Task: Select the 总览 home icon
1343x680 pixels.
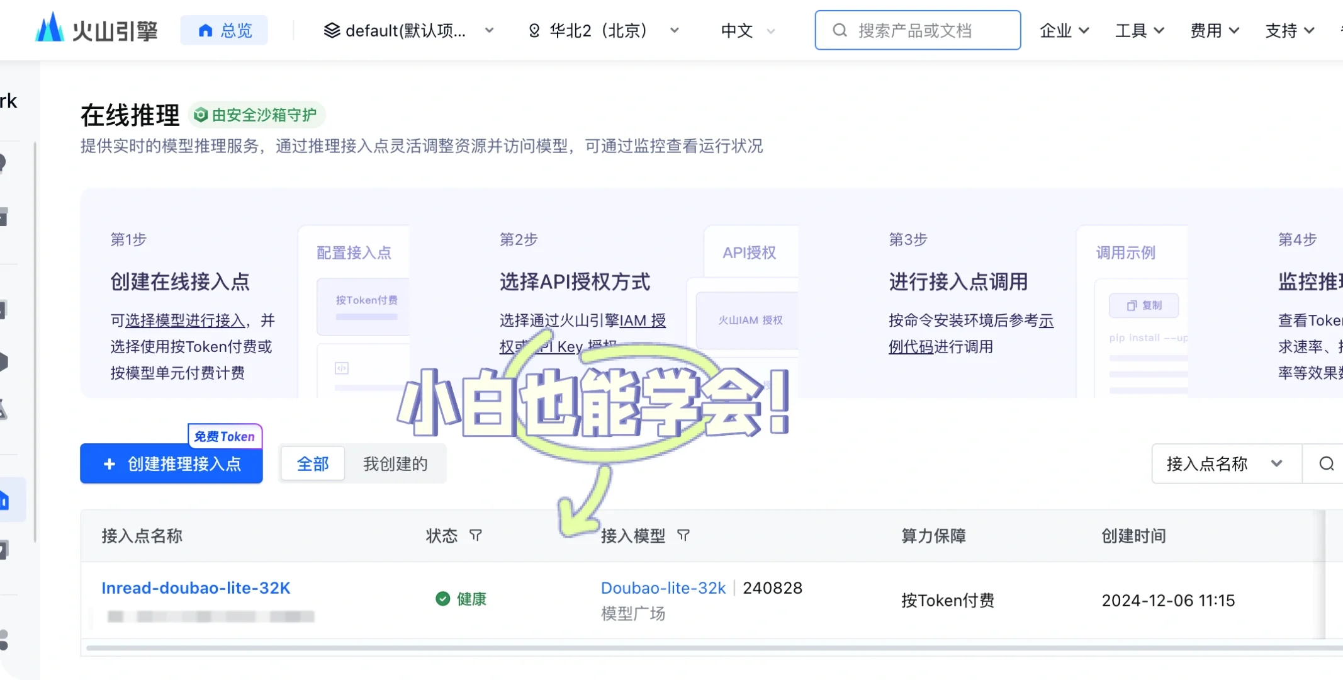Action: (206, 30)
